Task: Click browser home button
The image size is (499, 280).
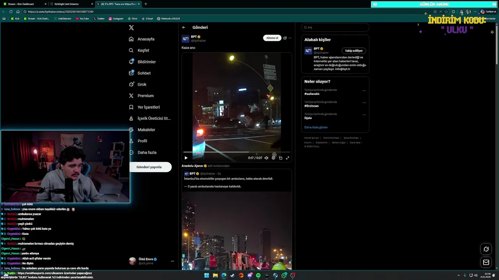Action: (x=18, y=12)
